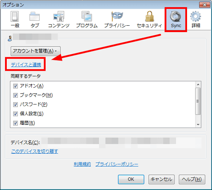The image size is (212, 190).
Task: Select the Sync options panel
Action: [176, 20]
